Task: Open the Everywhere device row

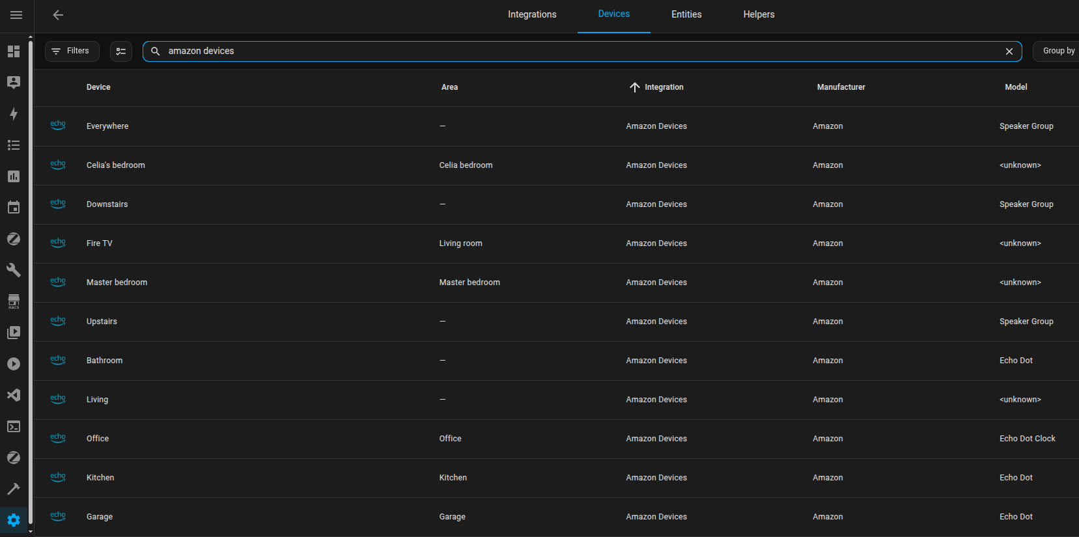Action: 557,126
